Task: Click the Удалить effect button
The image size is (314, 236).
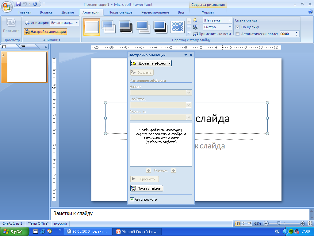Action: 142,73
